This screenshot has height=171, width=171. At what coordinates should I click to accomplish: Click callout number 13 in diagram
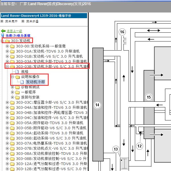pyautogui.click(x=116, y=149)
